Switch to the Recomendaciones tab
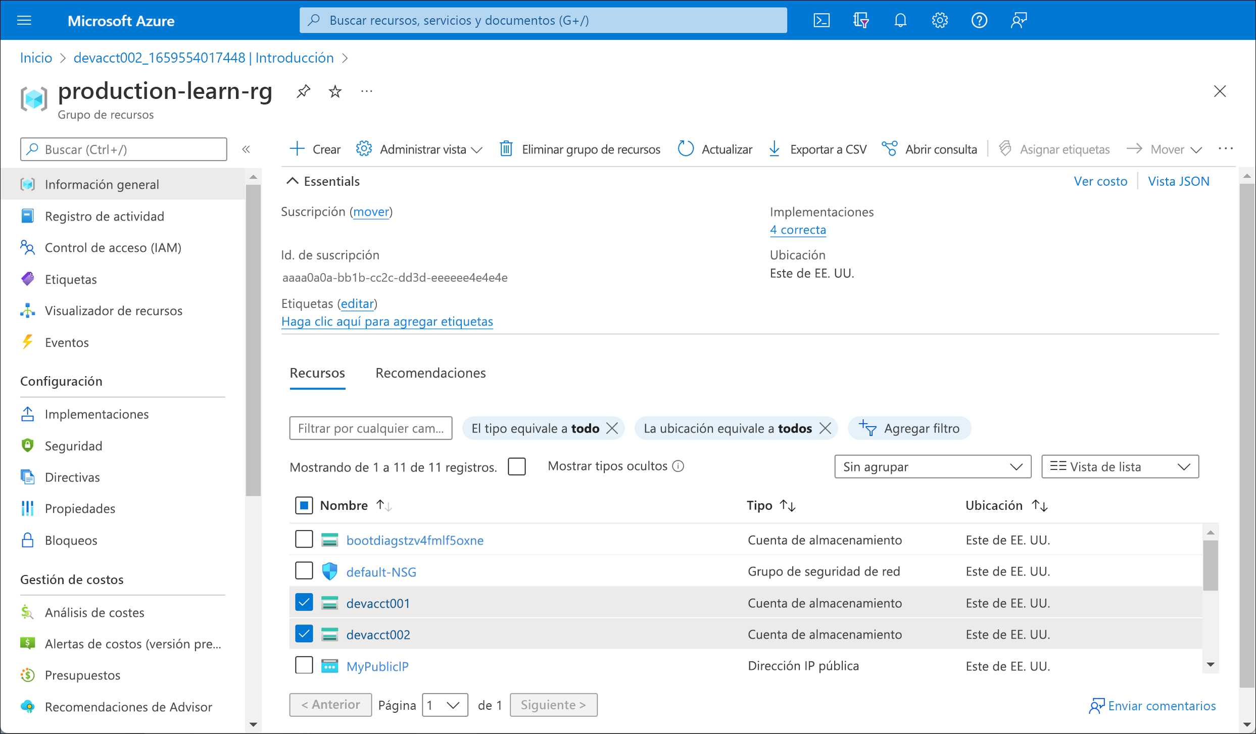 tap(430, 373)
